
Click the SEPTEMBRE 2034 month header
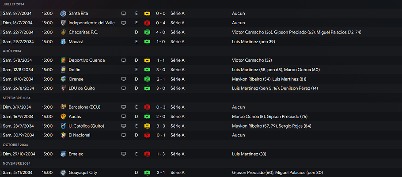17,98
